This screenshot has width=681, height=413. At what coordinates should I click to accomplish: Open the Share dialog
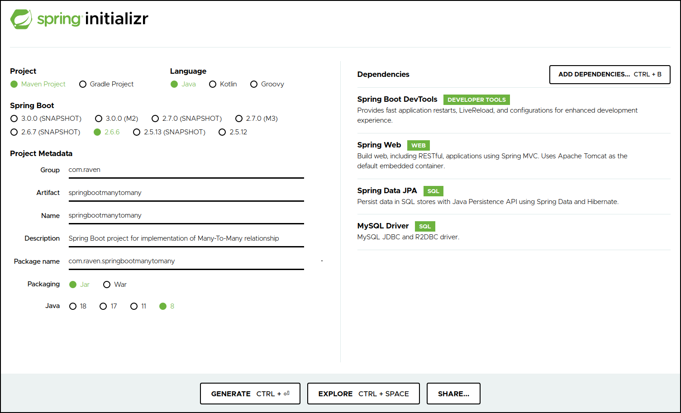click(x=453, y=394)
